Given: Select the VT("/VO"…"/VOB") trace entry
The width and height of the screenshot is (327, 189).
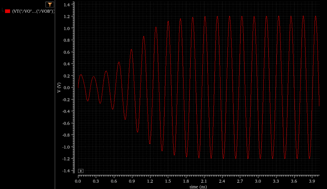Looking at the screenshot, I should point(33,11).
